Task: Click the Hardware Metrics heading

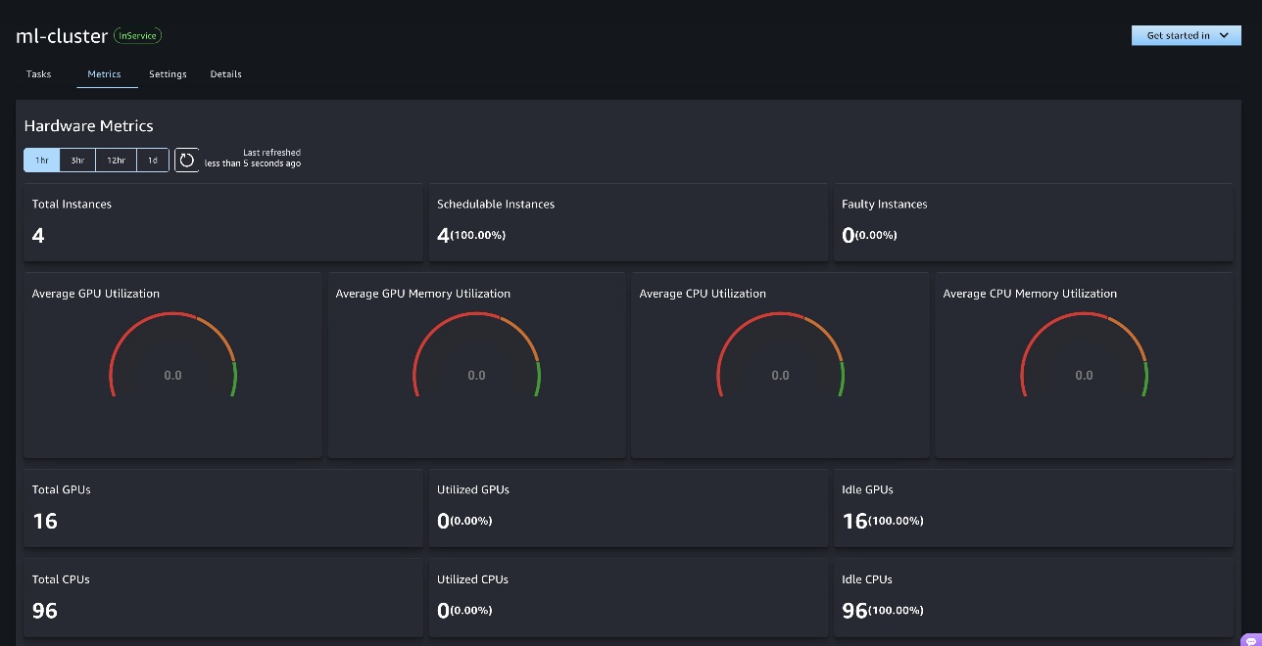Action: 89,125
